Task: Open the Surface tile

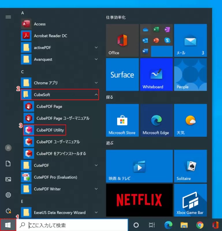Action: tap(122, 74)
